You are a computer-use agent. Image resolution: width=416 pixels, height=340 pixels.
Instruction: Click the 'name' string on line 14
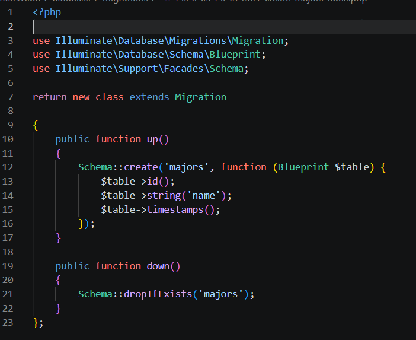pos(203,195)
